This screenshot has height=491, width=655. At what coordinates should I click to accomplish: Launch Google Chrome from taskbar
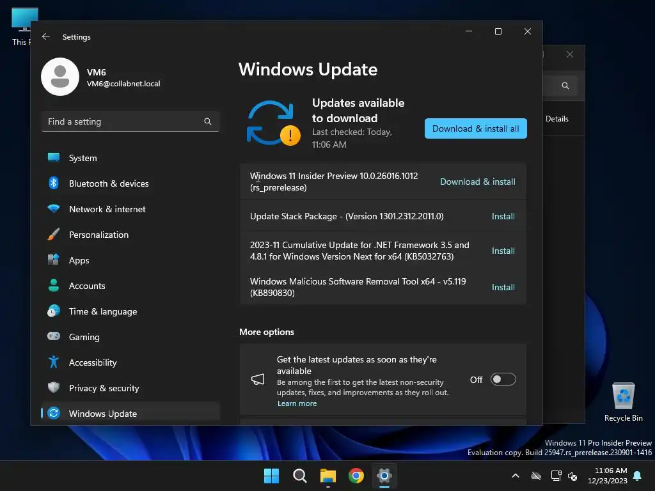[x=356, y=476]
